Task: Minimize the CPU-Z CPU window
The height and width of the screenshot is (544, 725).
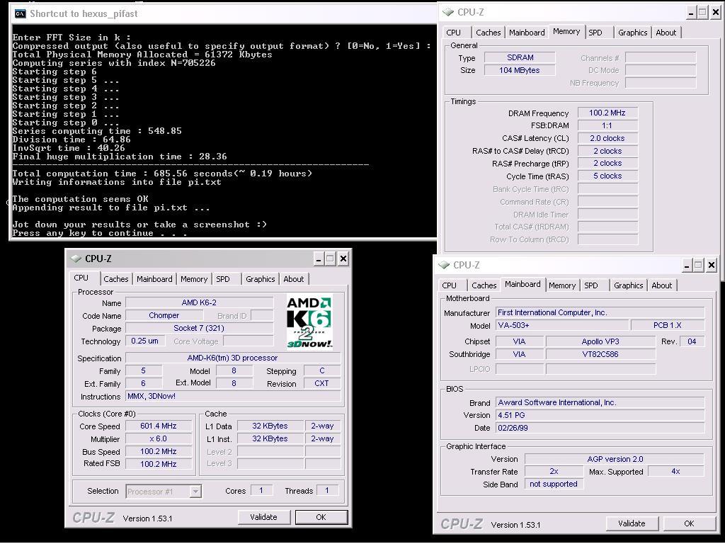Action: [x=318, y=259]
